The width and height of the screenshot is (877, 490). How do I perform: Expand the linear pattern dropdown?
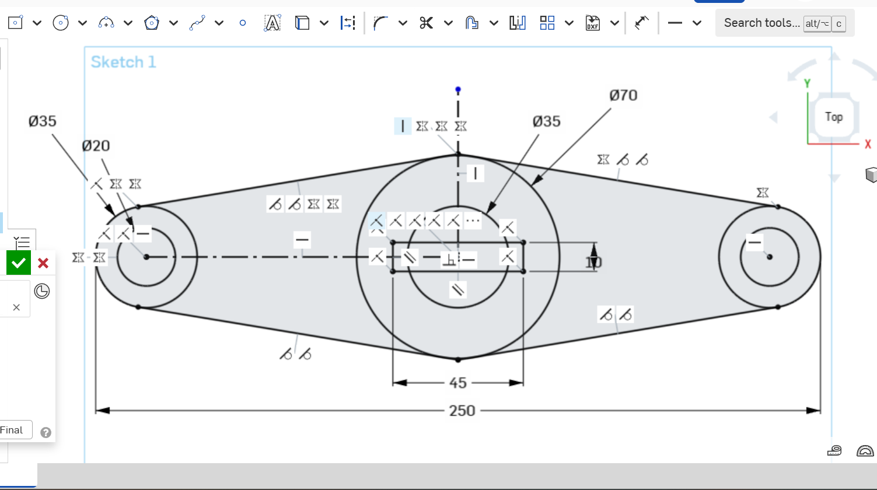tap(569, 23)
